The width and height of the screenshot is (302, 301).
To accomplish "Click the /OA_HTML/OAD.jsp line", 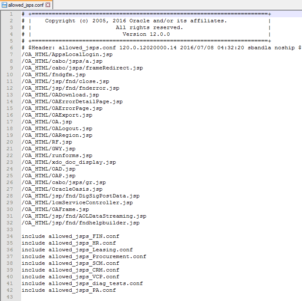I will click(49, 169).
